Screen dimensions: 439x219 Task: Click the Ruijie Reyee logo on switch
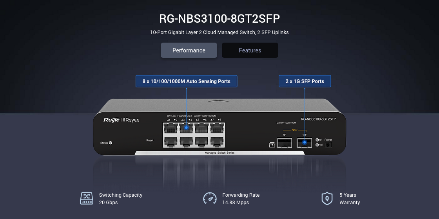click(121, 120)
